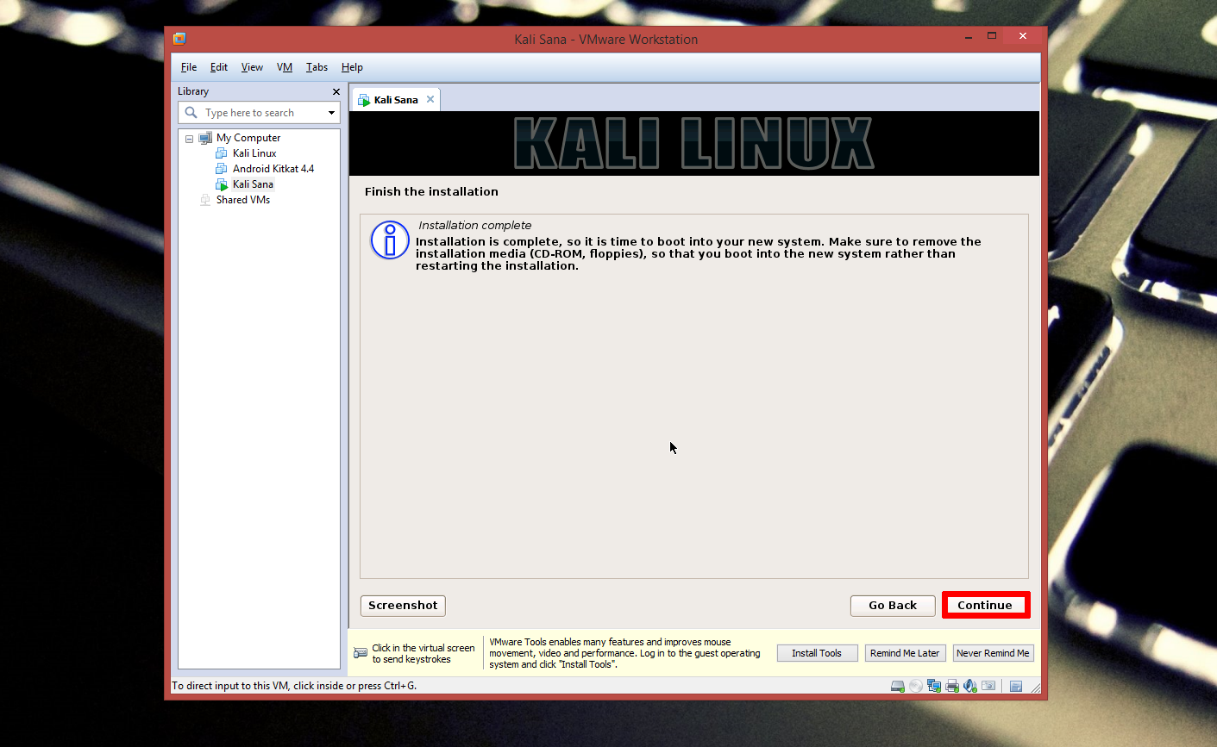Choose Remind Me Later

point(905,653)
